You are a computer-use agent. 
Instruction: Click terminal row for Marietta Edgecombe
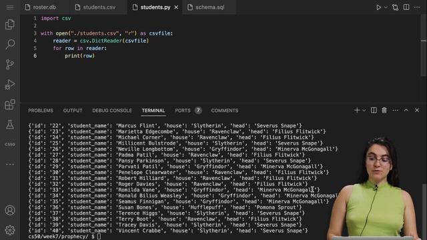(x=177, y=131)
